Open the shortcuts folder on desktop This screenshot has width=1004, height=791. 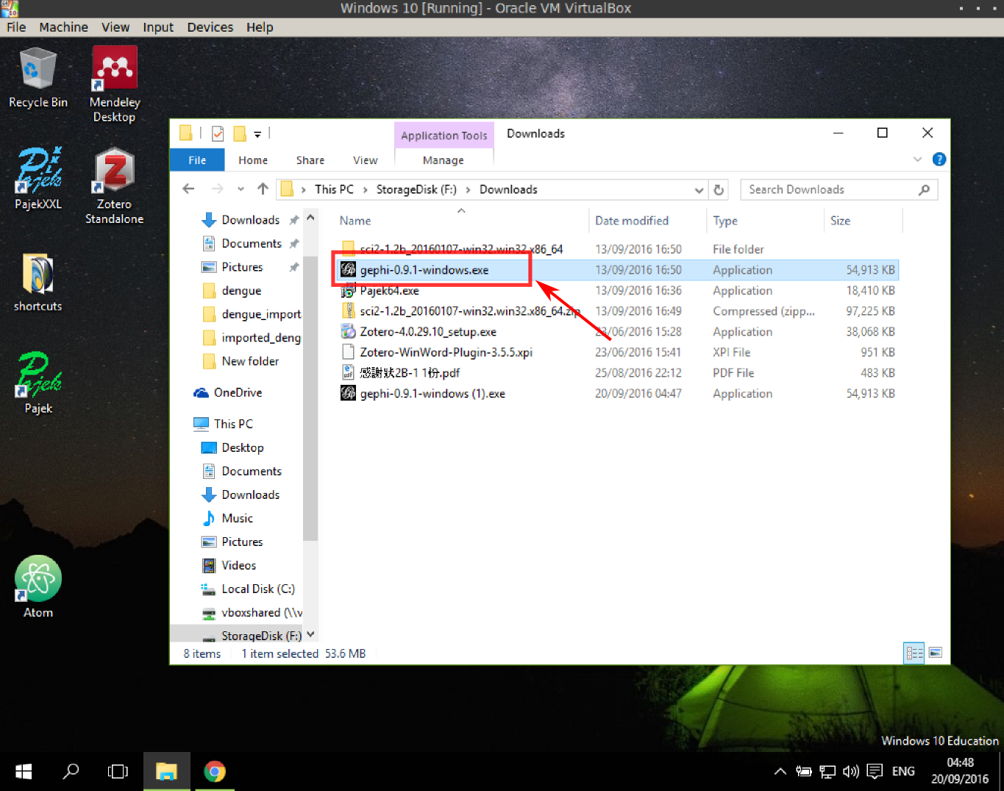[38, 283]
